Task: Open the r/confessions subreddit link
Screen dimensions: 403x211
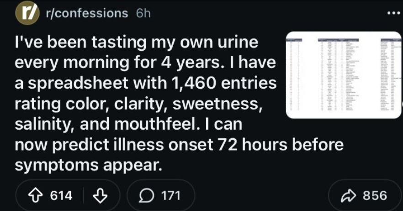Action: (87, 13)
